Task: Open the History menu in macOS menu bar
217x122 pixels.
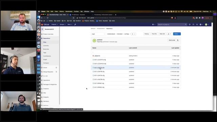Action: (62, 12)
